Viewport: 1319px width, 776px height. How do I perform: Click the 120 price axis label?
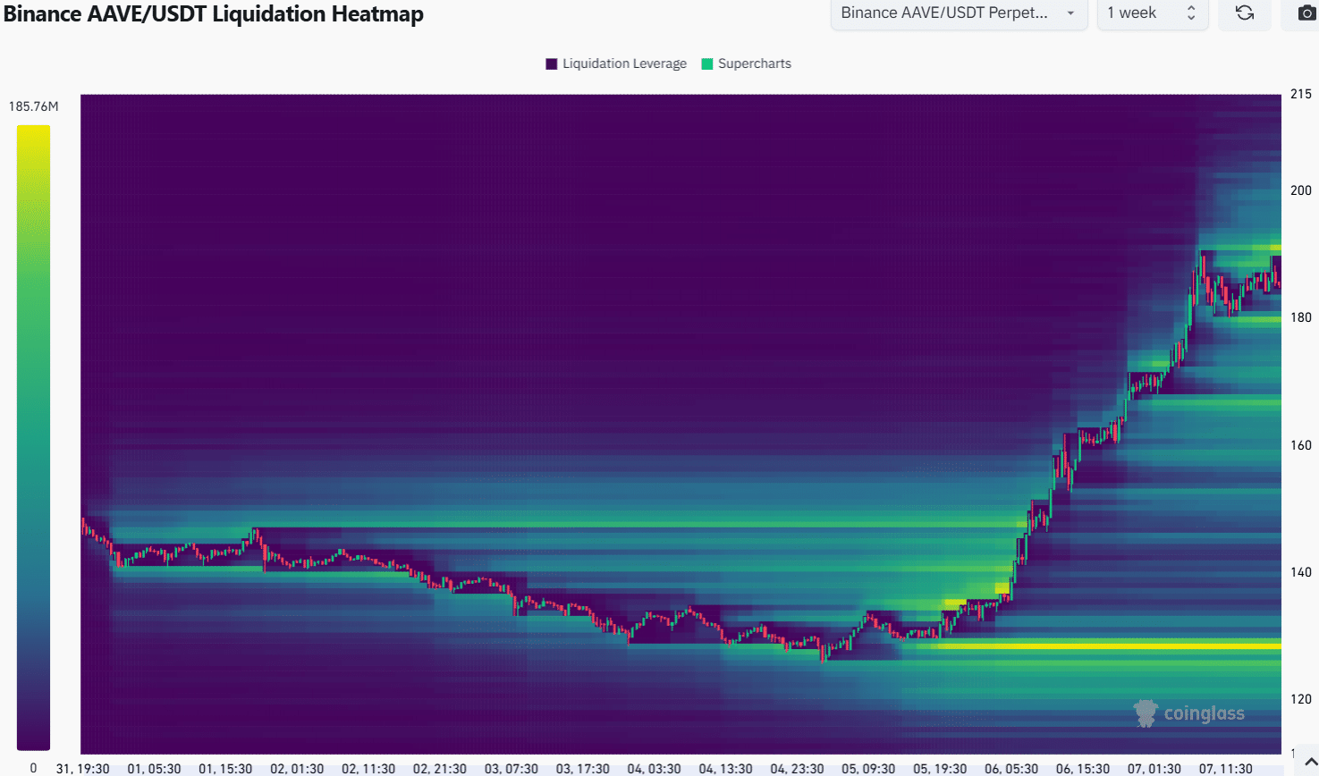tap(1301, 699)
